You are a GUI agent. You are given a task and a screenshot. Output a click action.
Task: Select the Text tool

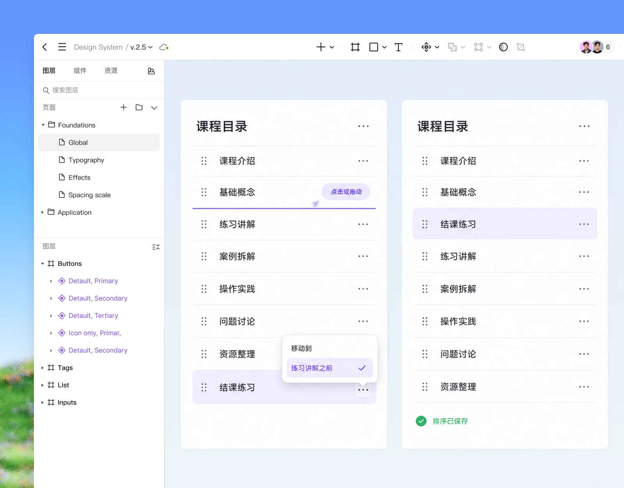click(399, 47)
